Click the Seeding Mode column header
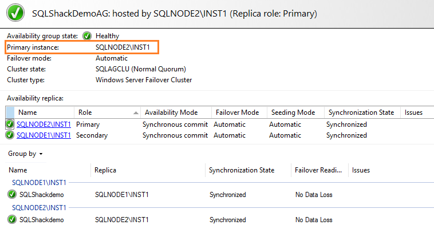The width and height of the screenshot is (434, 229). point(293,113)
